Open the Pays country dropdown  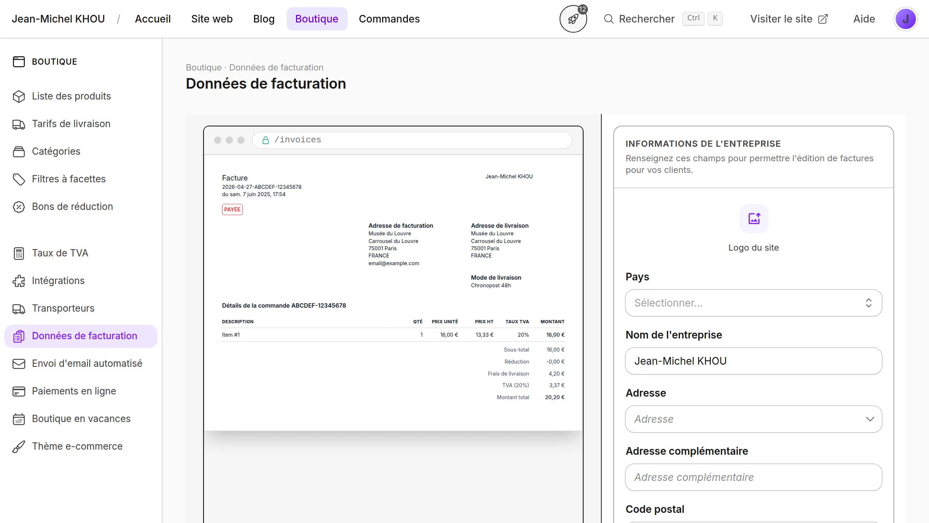[753, 303]
